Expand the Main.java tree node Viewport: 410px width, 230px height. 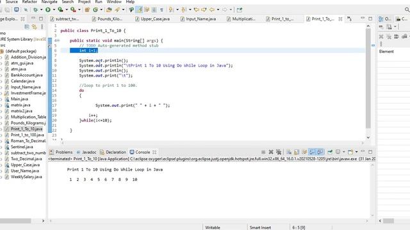click(x=1, y=99)
